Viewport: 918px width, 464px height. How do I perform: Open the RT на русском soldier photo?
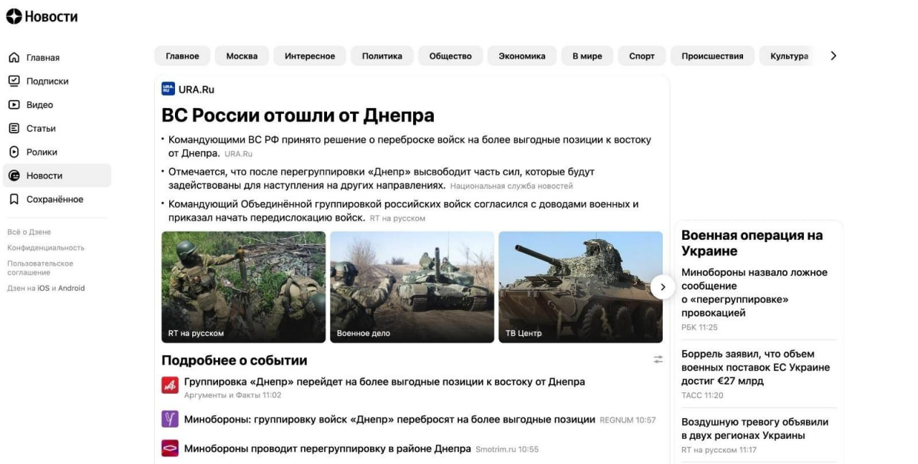[243, 286]
